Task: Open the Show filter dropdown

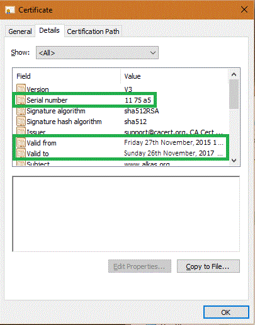Action: point(97,53)
